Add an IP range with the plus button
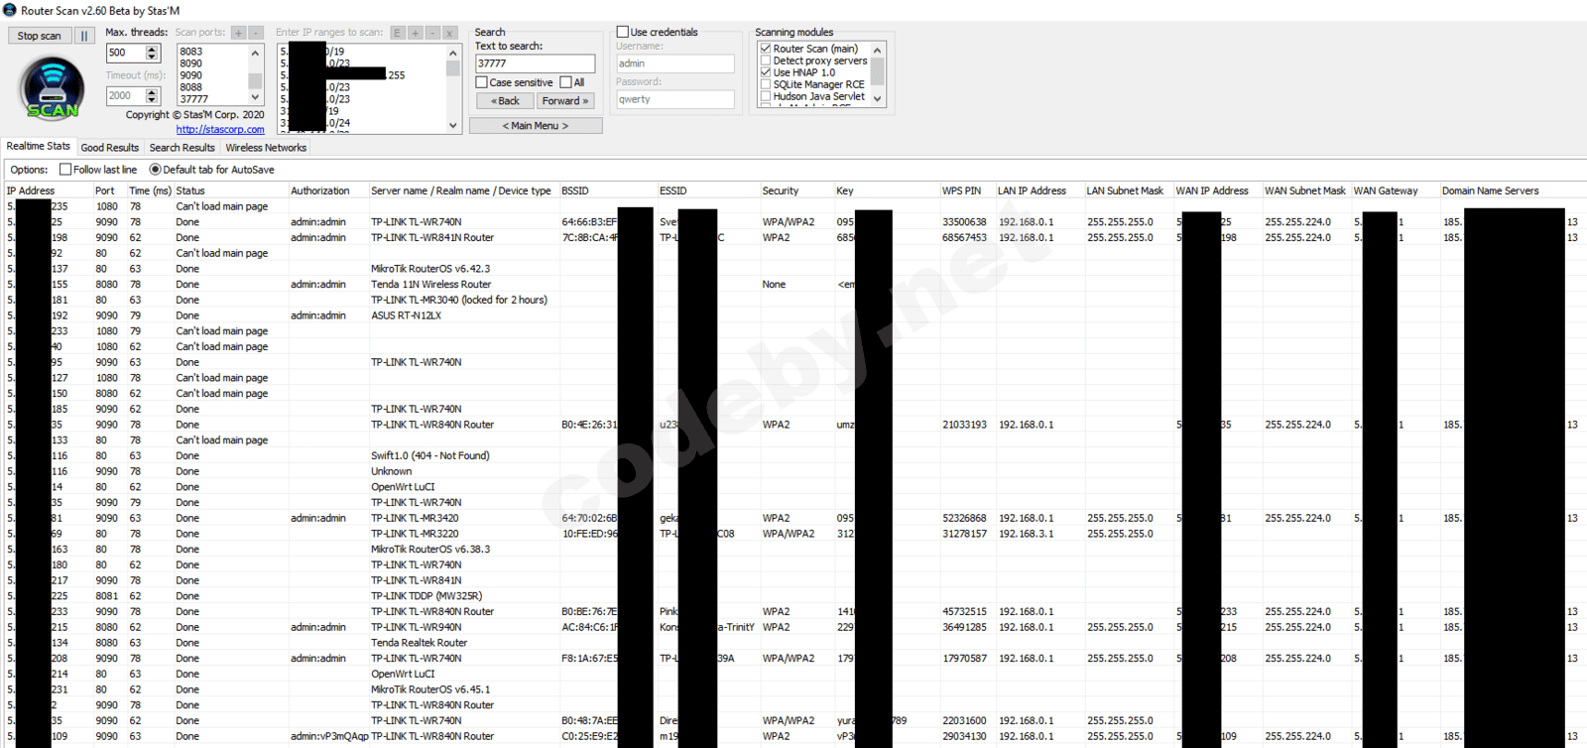The width and height of the screenshot is (1587, 748). tap(416, 33)
